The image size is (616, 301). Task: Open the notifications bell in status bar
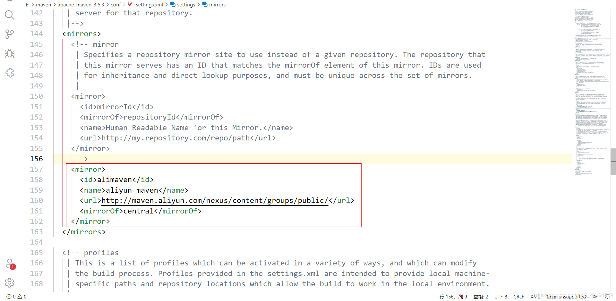(x=607, y=297)
